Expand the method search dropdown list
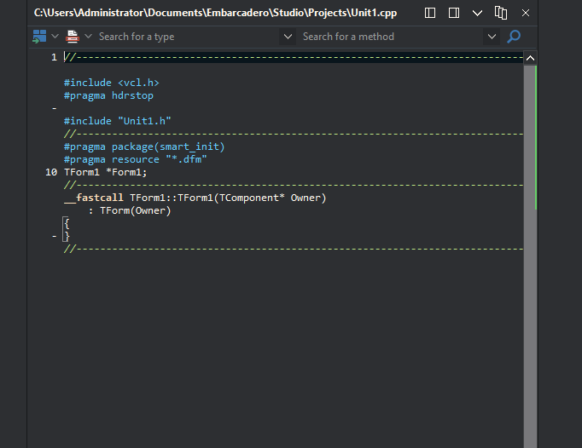 point(492,37)
